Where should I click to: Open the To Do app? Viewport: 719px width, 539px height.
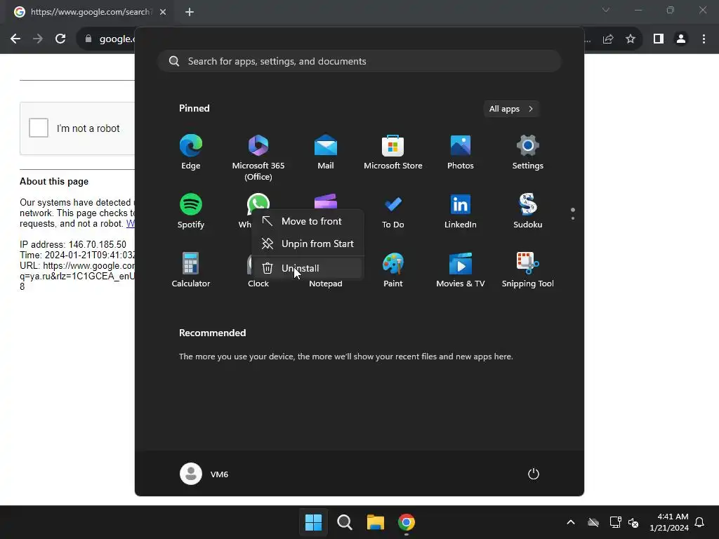(393, 211)
